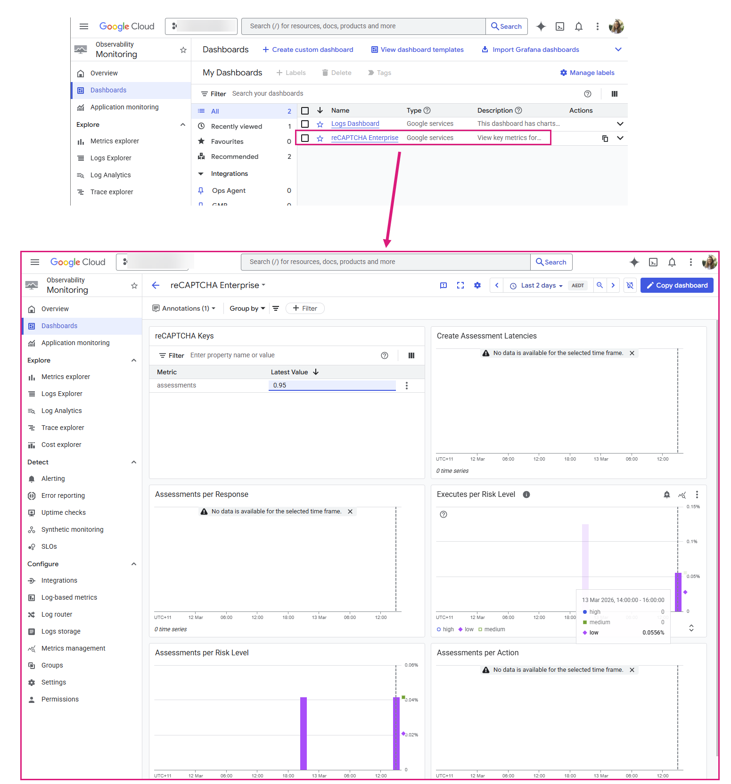Viewport: 731px width, 784px height.
Task: Click the filter lines icon beside Group by
Action: (276, 308)
